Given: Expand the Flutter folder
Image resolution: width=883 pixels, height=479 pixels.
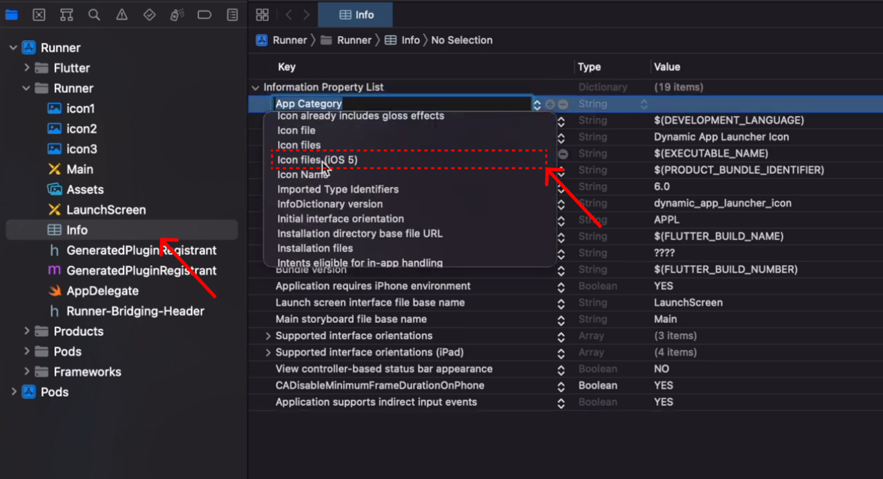Looking at the screenshot, I should pos(26,68).
